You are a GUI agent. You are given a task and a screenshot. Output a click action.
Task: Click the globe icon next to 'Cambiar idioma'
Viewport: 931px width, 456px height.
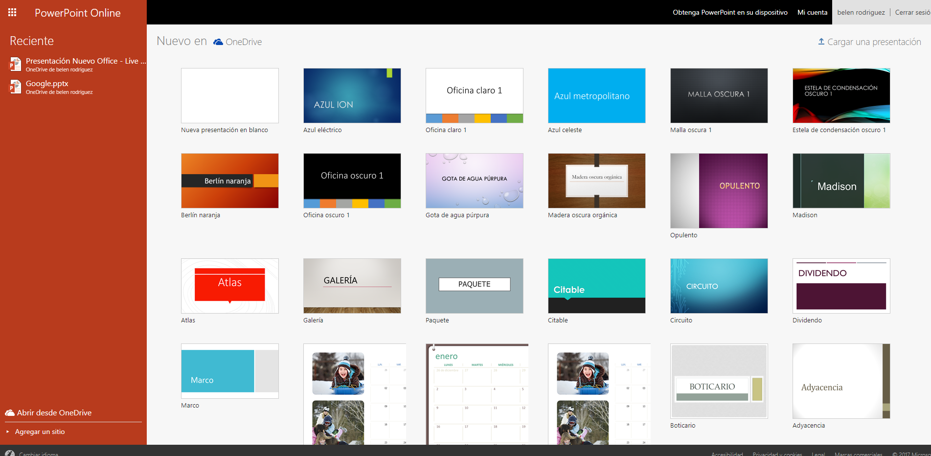[11, 453]
